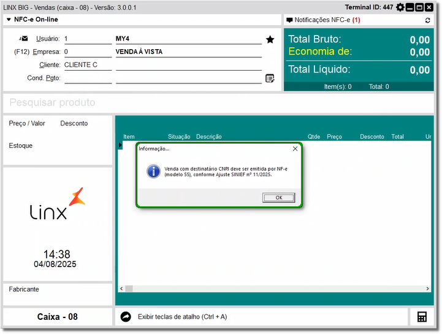Click the Usuário code field with value 1
Screen dimensions: 442x334
coord(88,39)
